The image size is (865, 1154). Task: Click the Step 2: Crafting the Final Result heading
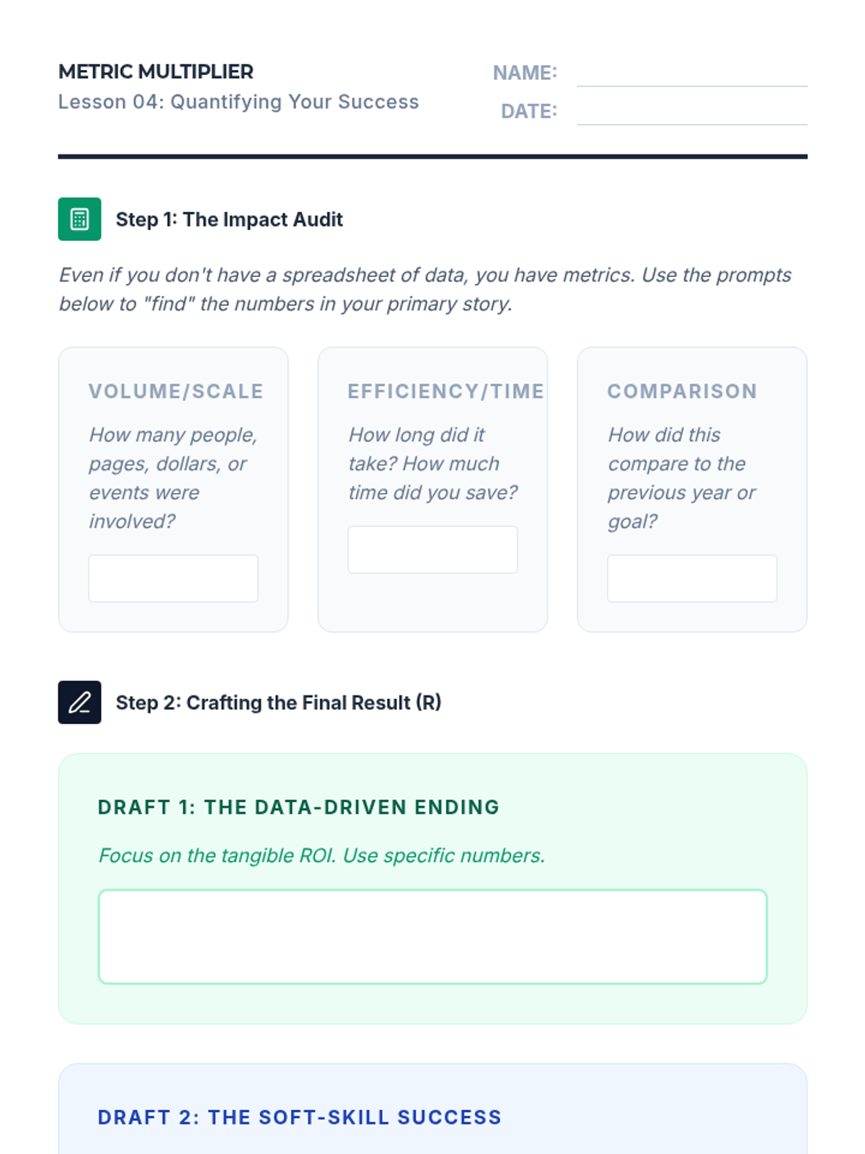[x=278, y=702]
